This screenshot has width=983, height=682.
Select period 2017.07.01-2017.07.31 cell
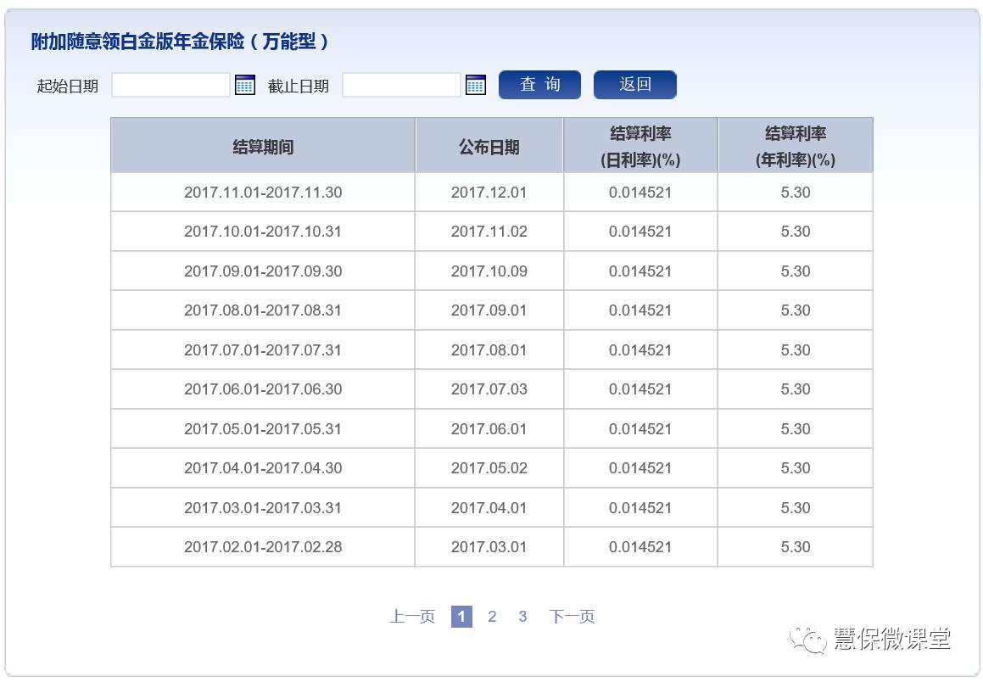(263, 349)
